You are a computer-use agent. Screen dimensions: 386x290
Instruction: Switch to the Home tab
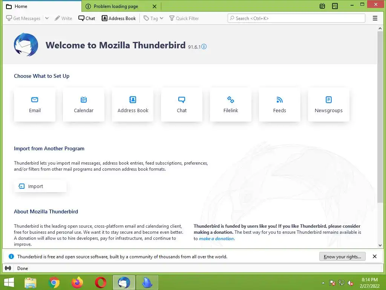click(42, 6)
